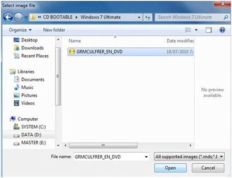Click the 18/07/2010 date cell

coord(180,52)
